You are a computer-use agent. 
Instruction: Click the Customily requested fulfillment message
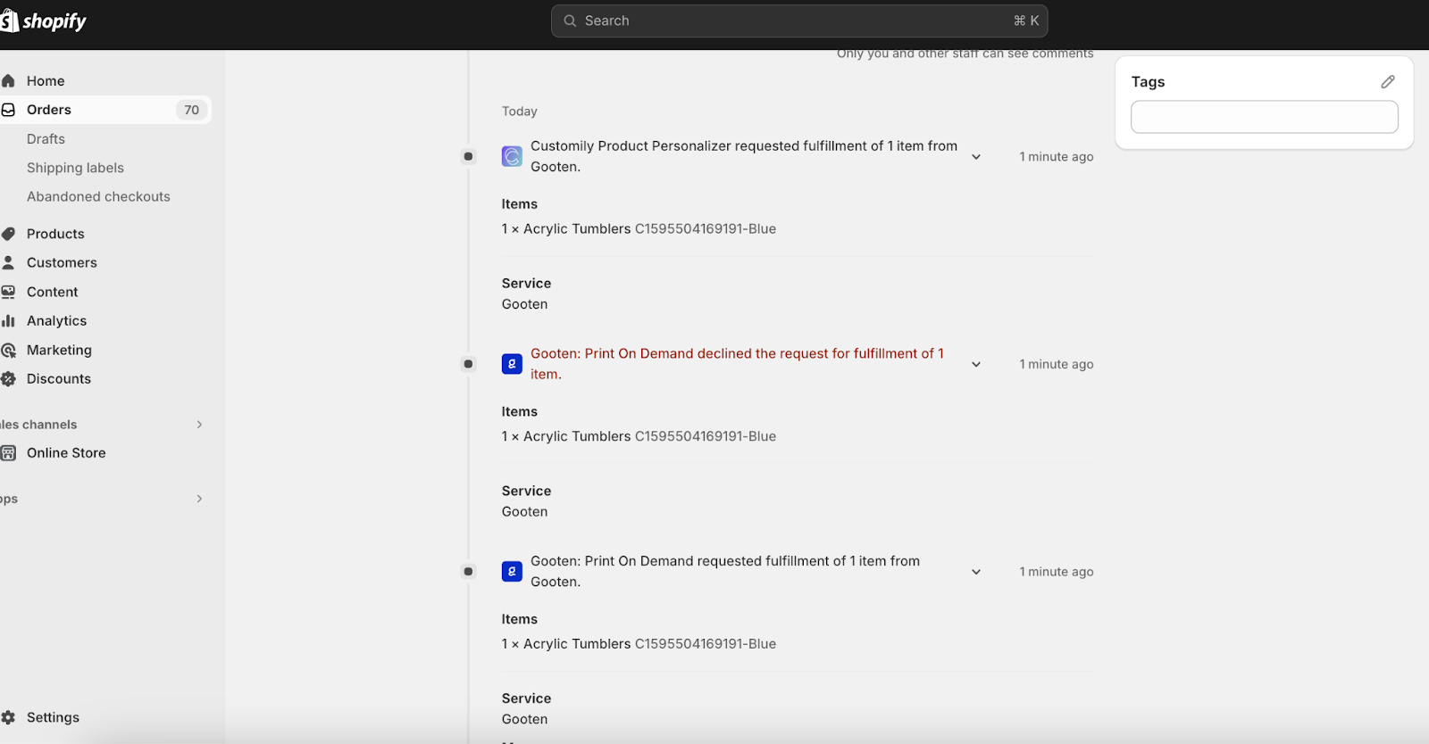[744, 156]
